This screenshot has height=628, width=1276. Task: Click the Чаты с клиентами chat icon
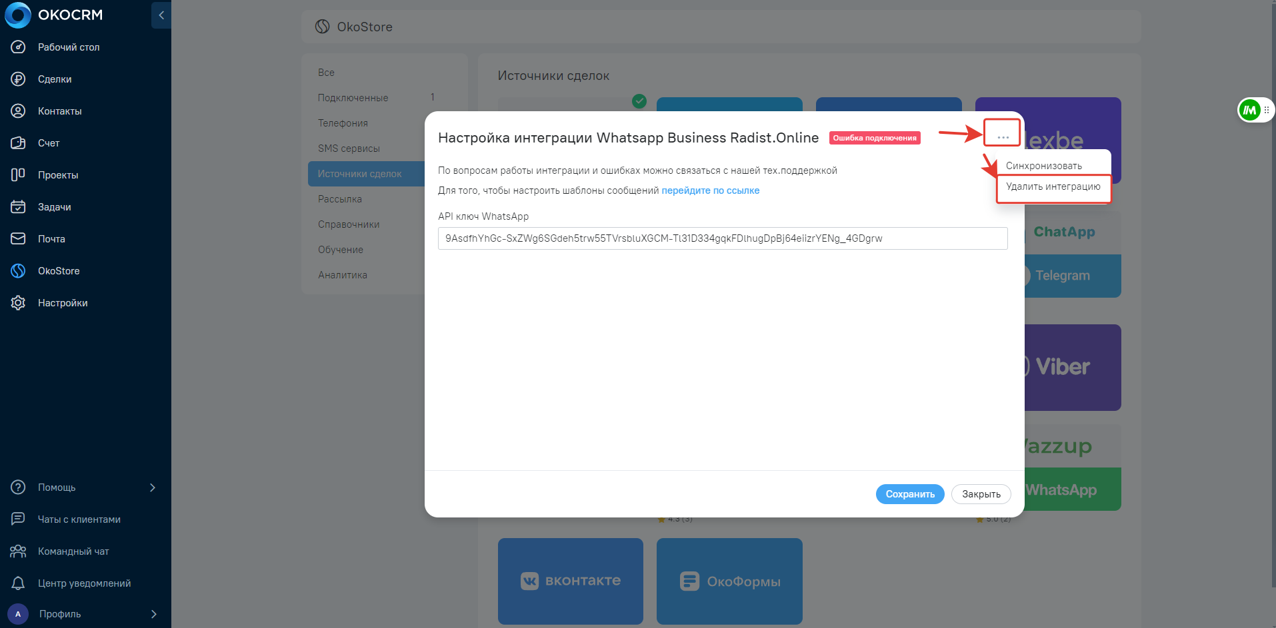tap(18, 519)
